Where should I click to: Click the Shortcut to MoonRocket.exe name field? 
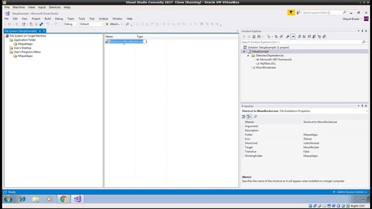tap(127, 41)
